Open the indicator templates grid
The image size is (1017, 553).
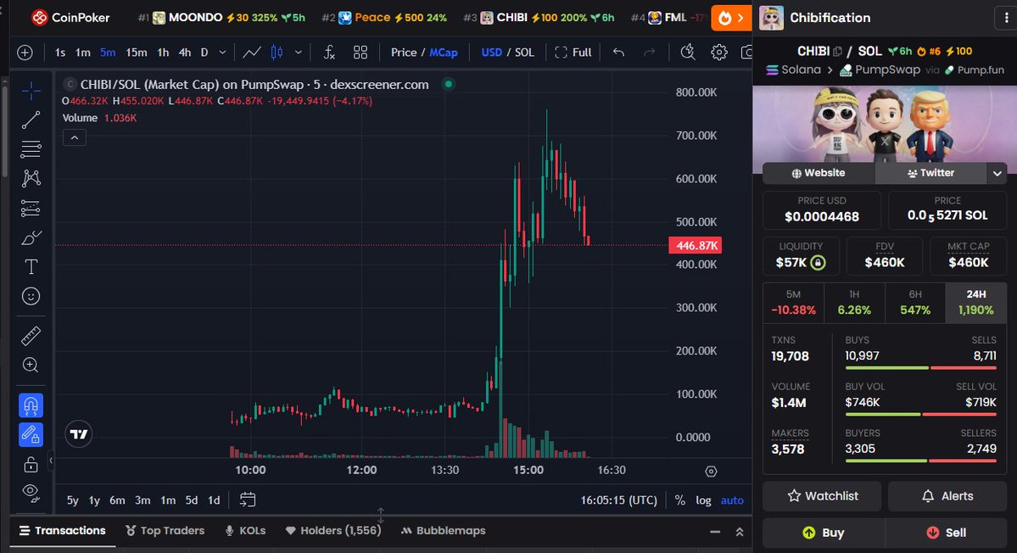pyautogui.click(x=360, y=53)
